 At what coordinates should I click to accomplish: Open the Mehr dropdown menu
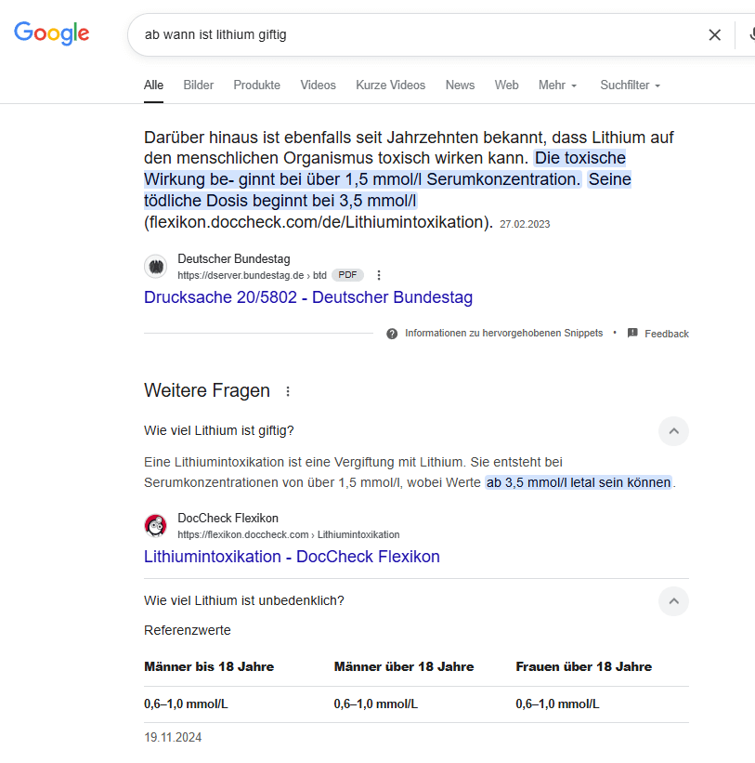pos(557,85)
